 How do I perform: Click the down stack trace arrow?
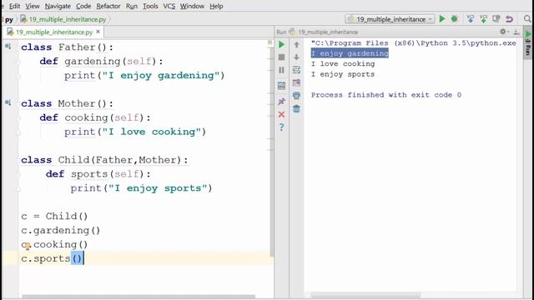(296, 57)
